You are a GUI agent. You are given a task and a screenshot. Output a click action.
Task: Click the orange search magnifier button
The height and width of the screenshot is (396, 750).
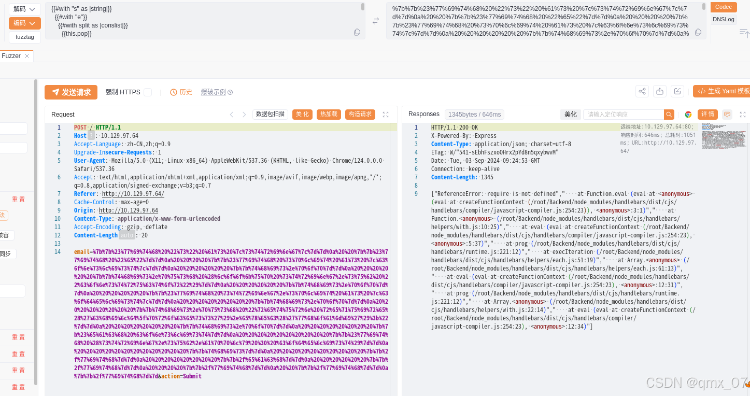coord(669,115)
